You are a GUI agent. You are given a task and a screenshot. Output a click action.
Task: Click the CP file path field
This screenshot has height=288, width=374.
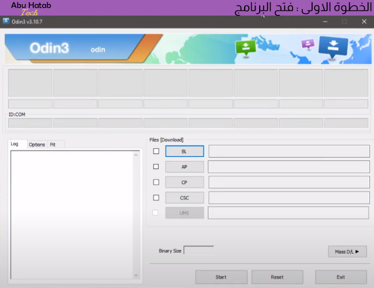coord(289,182)
